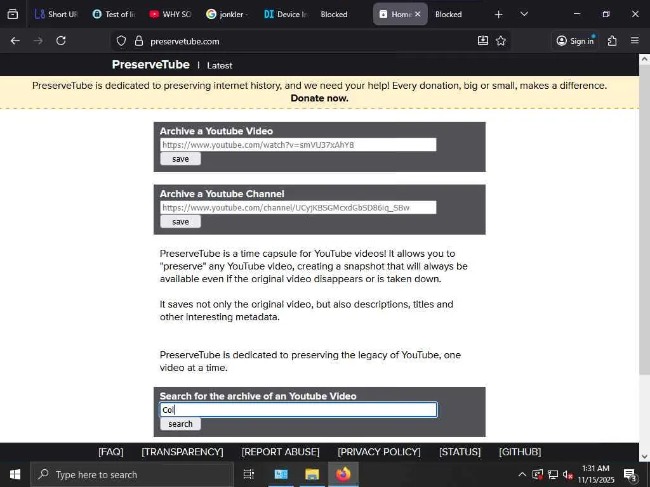This screenshot has width=650, height=487.
Task: Click the muted volume tray icon
Action: point(567,474)
